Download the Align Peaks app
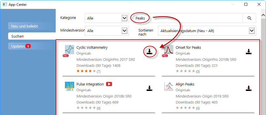The image size is (266, 115). (x=249, y=88)
